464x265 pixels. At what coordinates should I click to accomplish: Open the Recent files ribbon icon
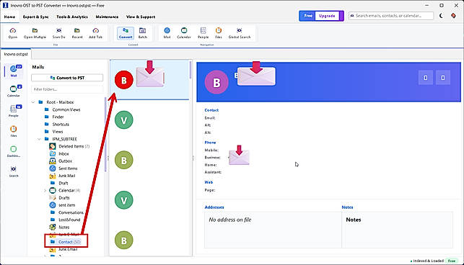[x=77, y=33]
